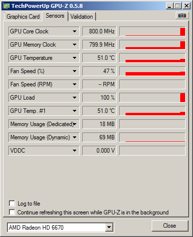Open the GPU Core Clock dropdown
Screen dimensions: 193x237
coord(74,31)
